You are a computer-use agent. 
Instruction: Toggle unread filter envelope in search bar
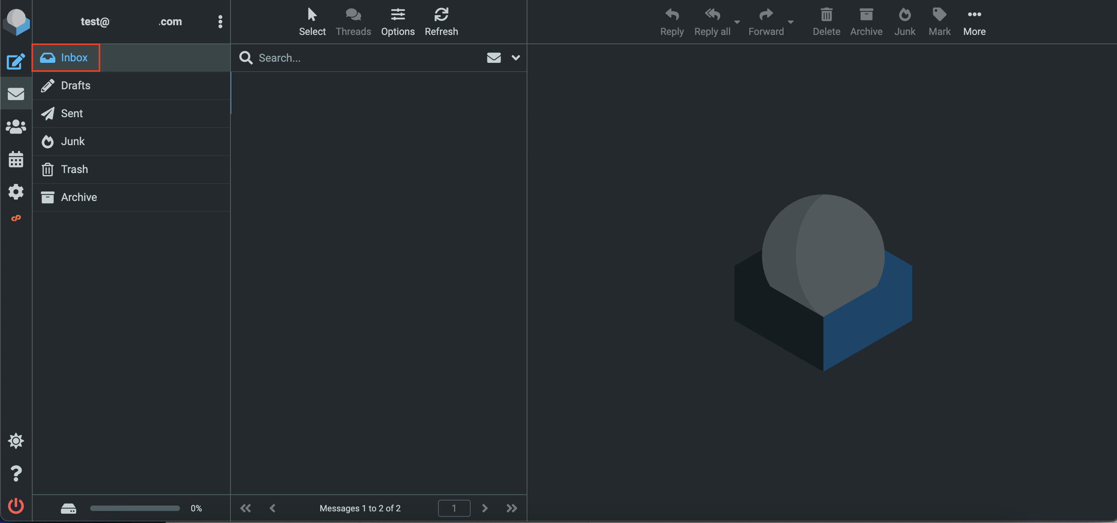tap(494, 57)
